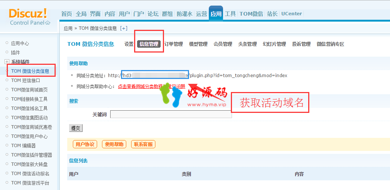Open TOM链接转换工具 in sidebar

coord(30,99)
